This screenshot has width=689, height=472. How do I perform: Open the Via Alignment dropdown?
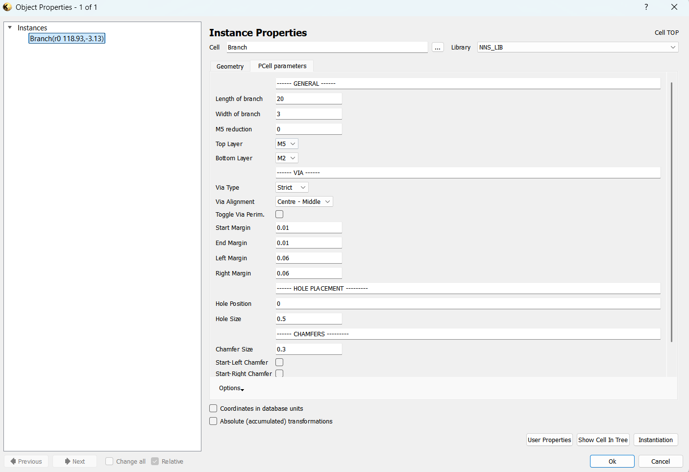coord(304,202)
